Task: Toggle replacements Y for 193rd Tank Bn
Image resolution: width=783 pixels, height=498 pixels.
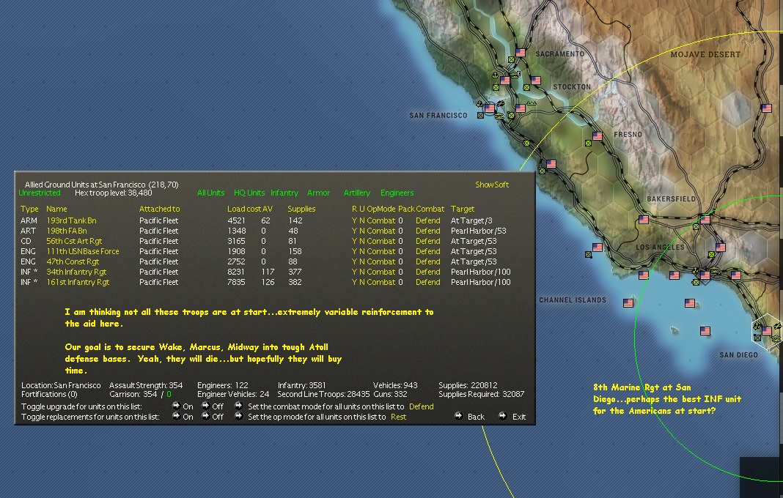Action: [354, 220]
